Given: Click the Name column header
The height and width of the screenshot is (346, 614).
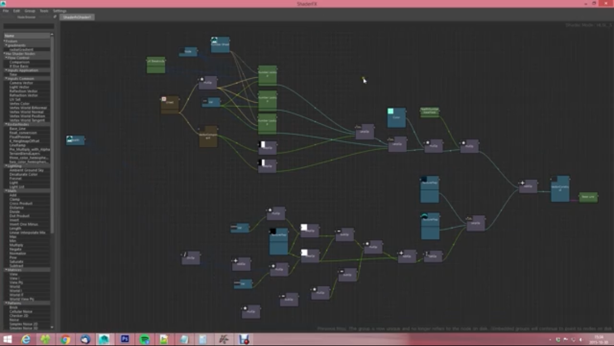Looking at the screenshot, I should (x=26, y=36).
